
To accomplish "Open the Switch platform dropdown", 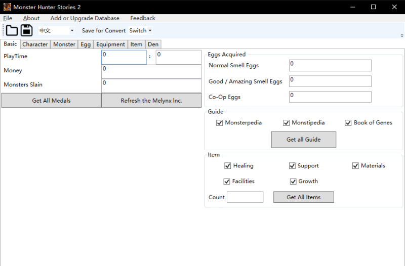I will tap(141, 30).
